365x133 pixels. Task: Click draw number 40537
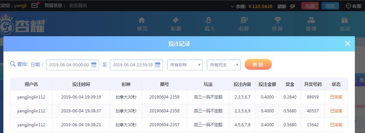313,111
